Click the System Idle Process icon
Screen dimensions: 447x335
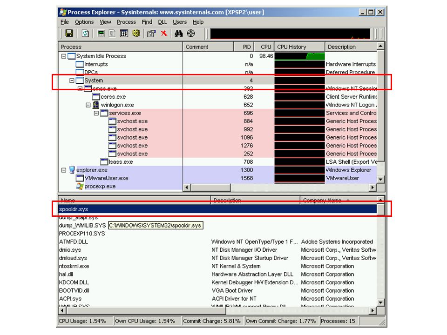72,56
